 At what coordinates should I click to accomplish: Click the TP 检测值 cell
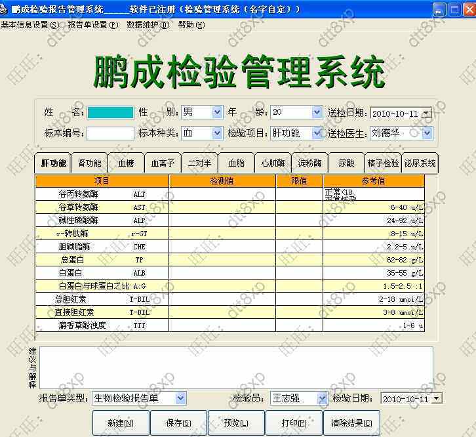coord(222,260)
